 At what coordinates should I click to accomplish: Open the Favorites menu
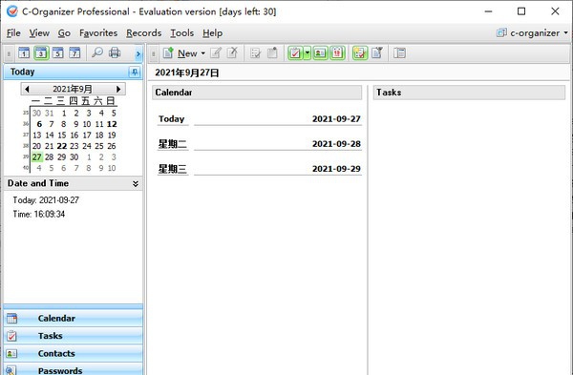click(x=98, y=33)
